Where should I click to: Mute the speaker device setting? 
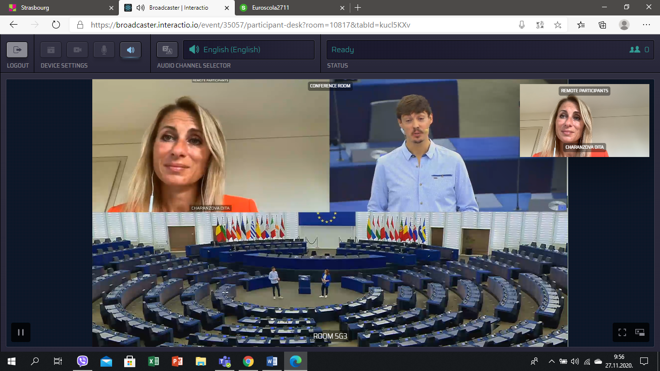[130, 50]
